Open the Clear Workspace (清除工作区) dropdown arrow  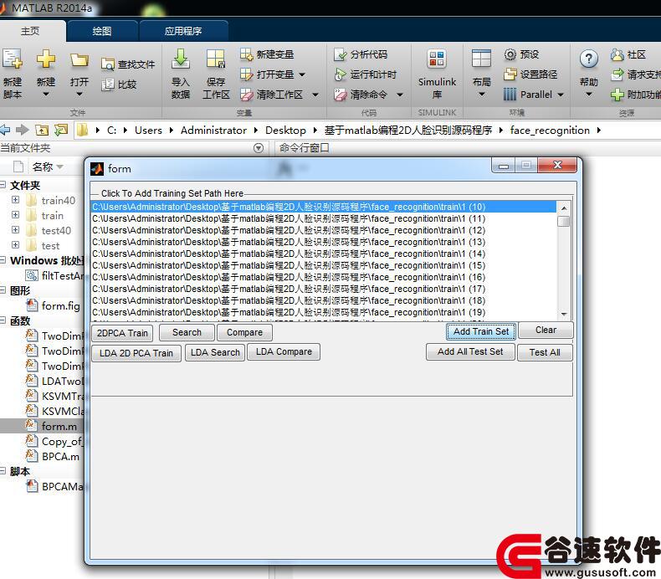point(315,95)
